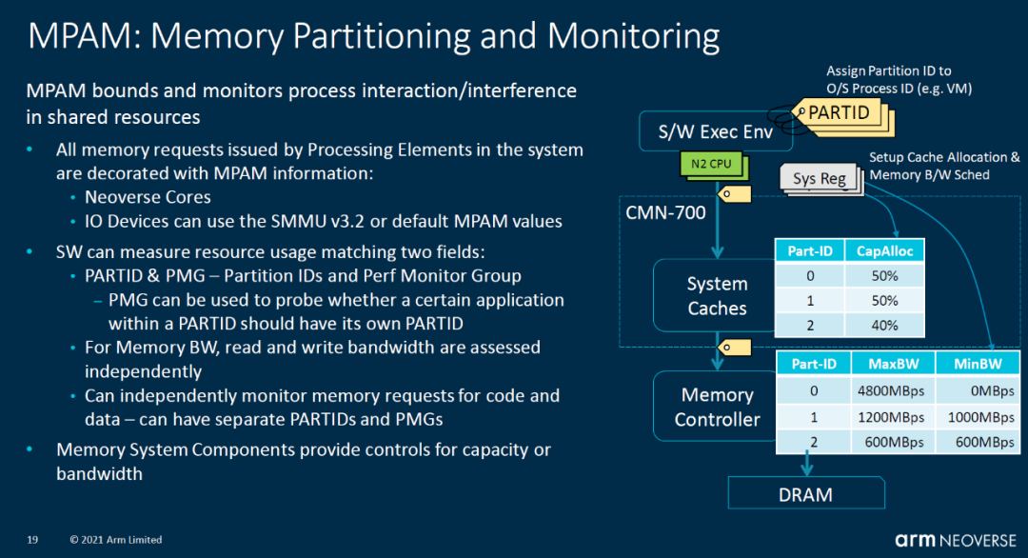Screen dimensions: 1028x558
Task: Click the 1000MBps cell
Action: (x=978, y=417)
